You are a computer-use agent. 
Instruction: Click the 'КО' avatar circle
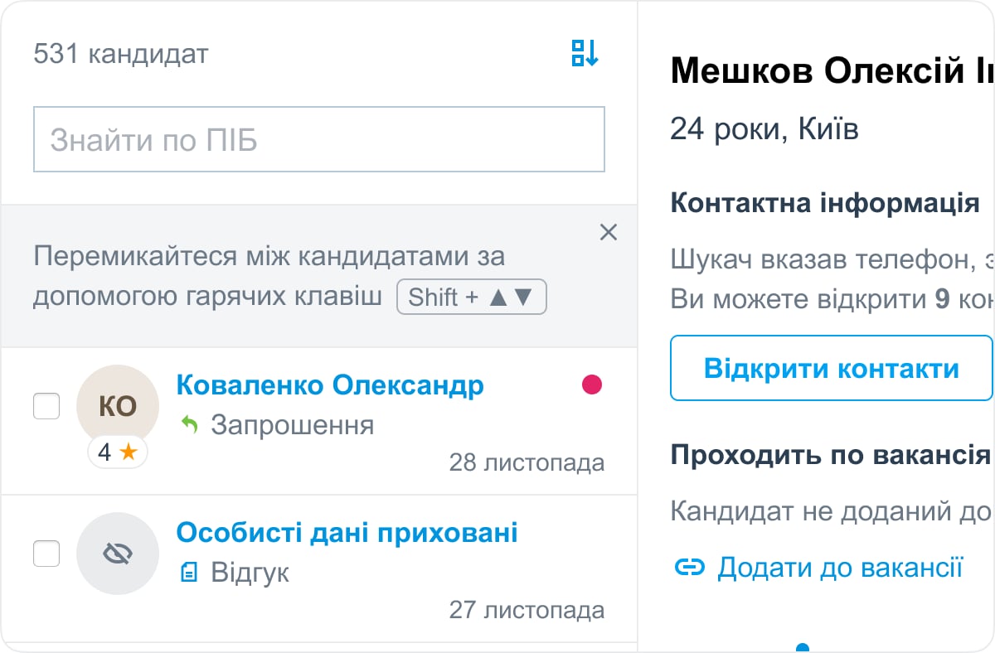coord(117,405)
